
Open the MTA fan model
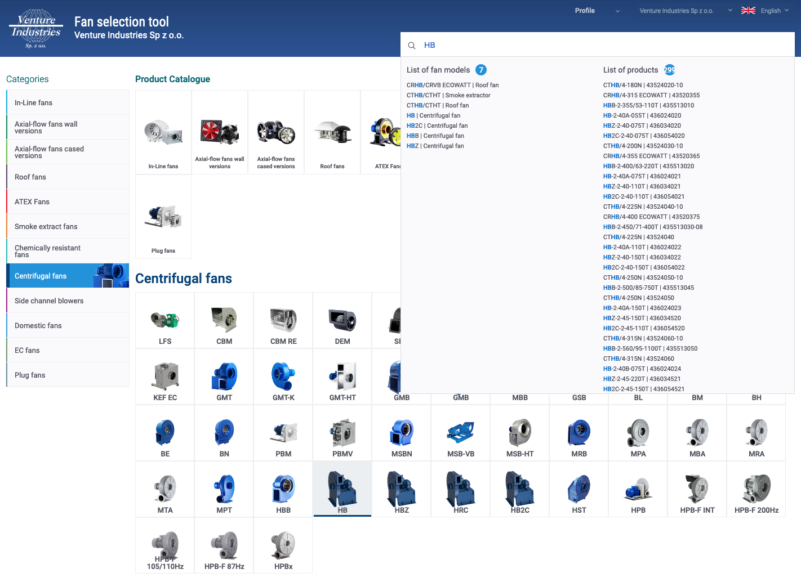pyautogui.click(x=165, y=489)
